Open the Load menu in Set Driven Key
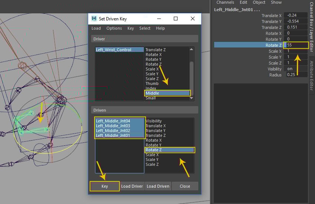 point(96,28)
